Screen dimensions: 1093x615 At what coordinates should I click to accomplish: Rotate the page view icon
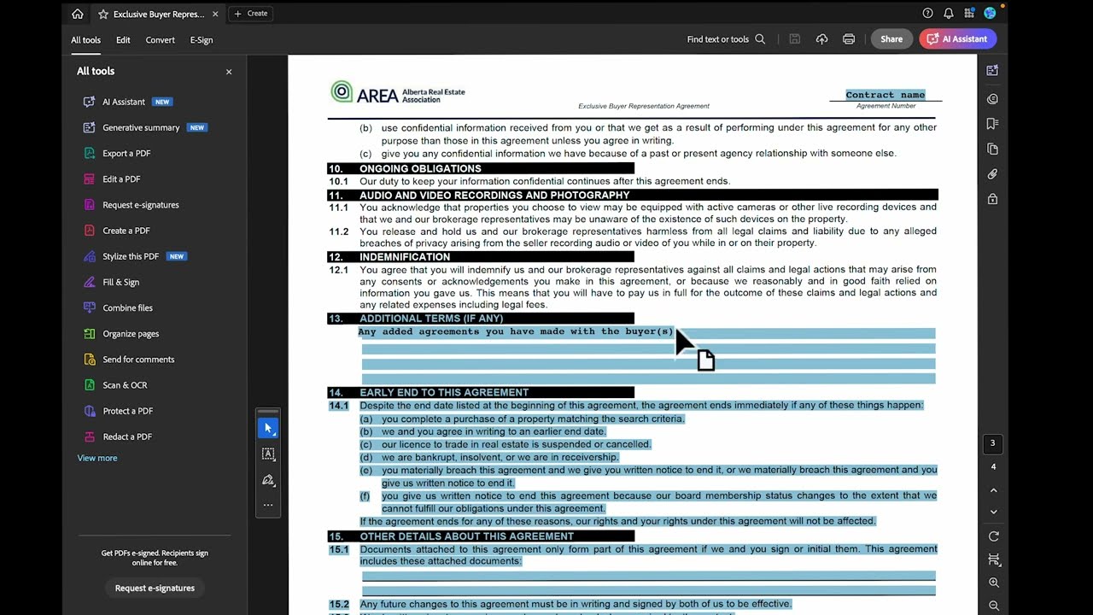993,536
